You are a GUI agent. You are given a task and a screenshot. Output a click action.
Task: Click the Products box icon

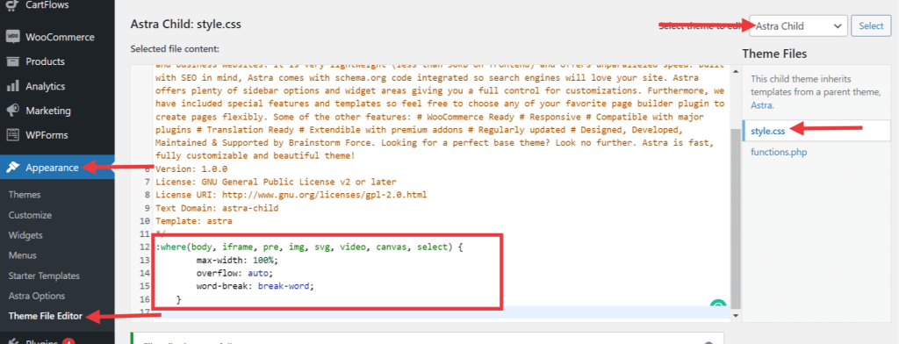(x=12, y=61)
